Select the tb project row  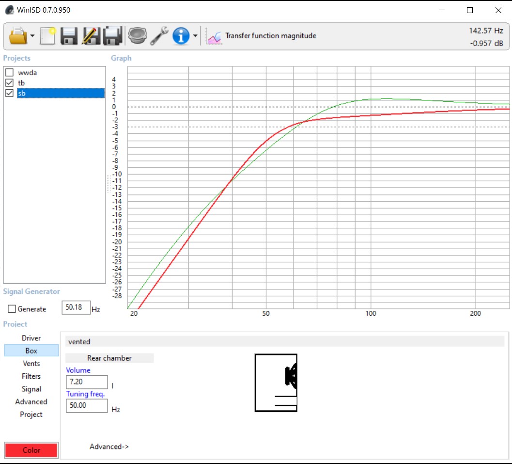coord(61,83)
